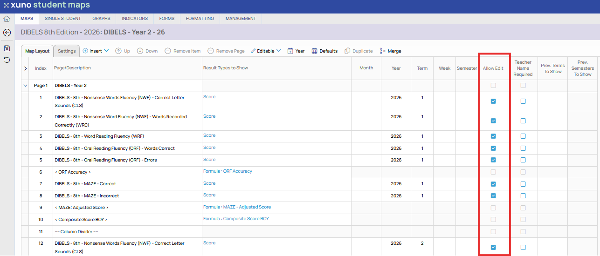
Task: Open the FORMATTING tab
Action: click(200, 19)
